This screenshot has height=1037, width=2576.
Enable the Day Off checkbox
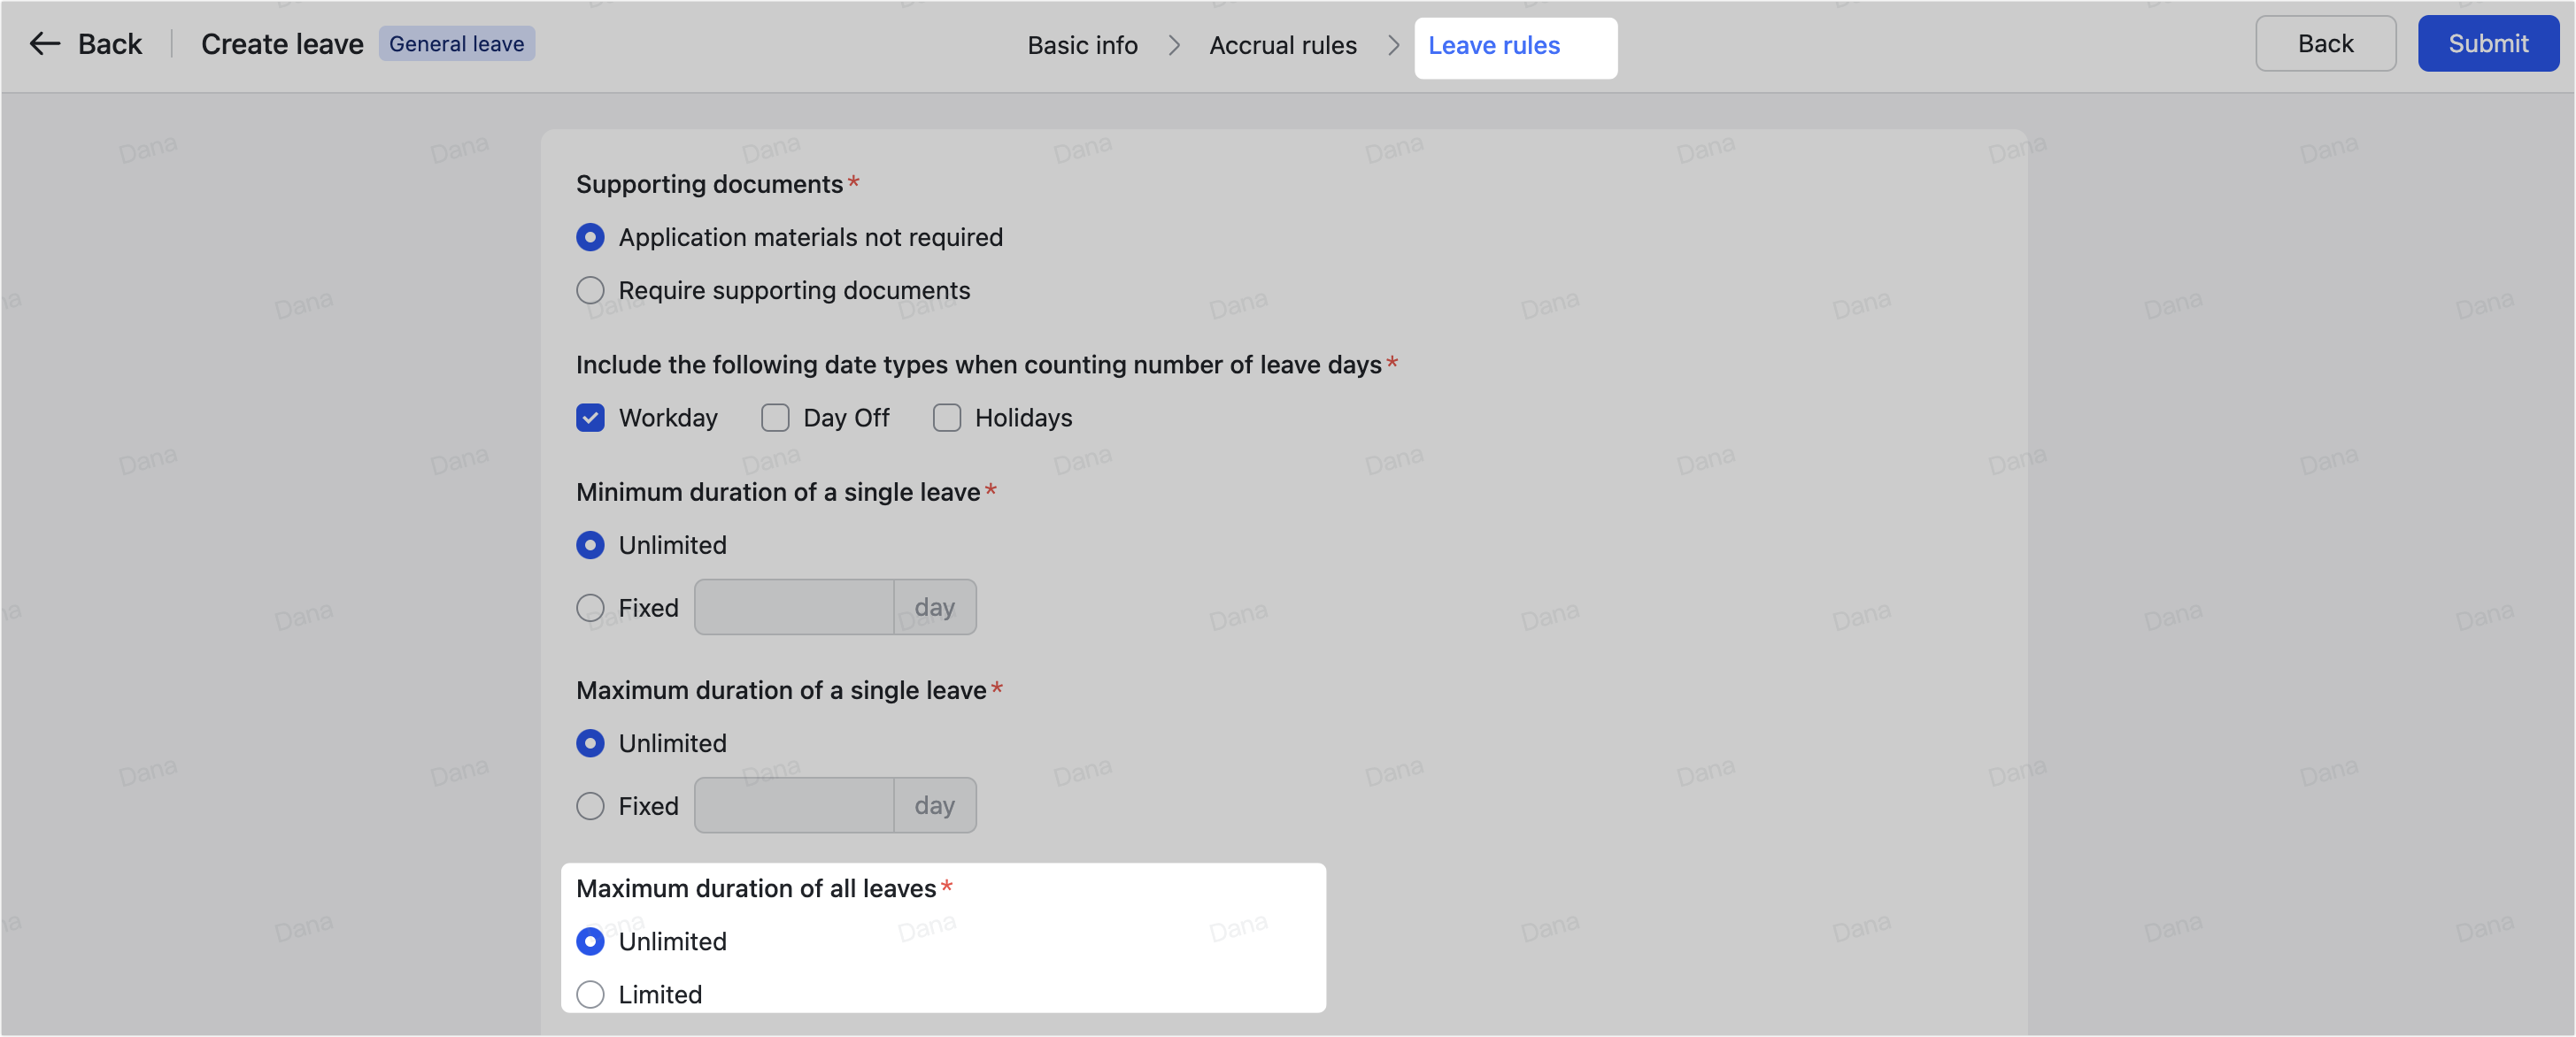775,418
